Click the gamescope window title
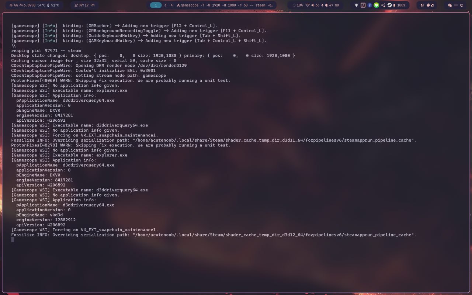This screenshot has width=472, height=295. [x=225, y=5]
